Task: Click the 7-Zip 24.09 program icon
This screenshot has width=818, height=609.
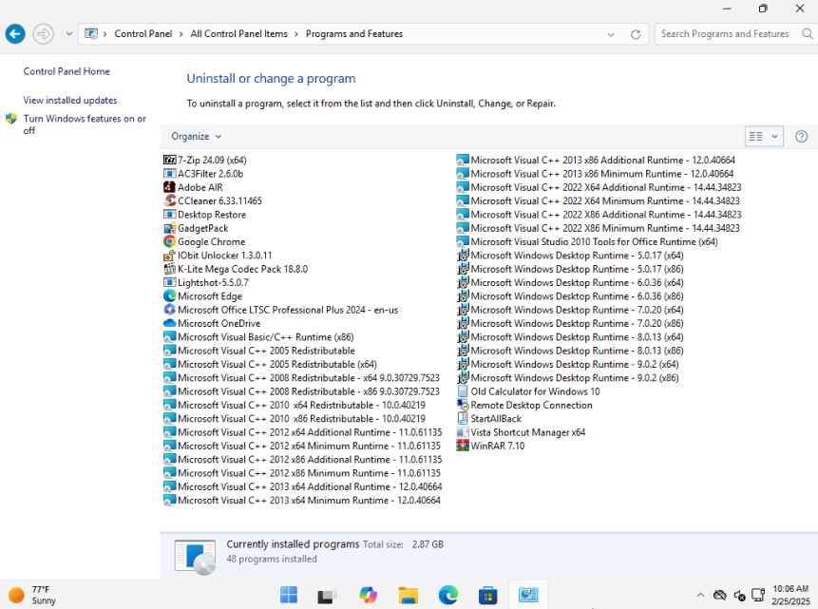Action: coord(169,160)
